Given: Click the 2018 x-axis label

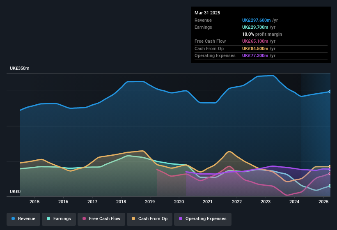Looking at the screenshot, I should pyautogui.click(x=121, y=202).
